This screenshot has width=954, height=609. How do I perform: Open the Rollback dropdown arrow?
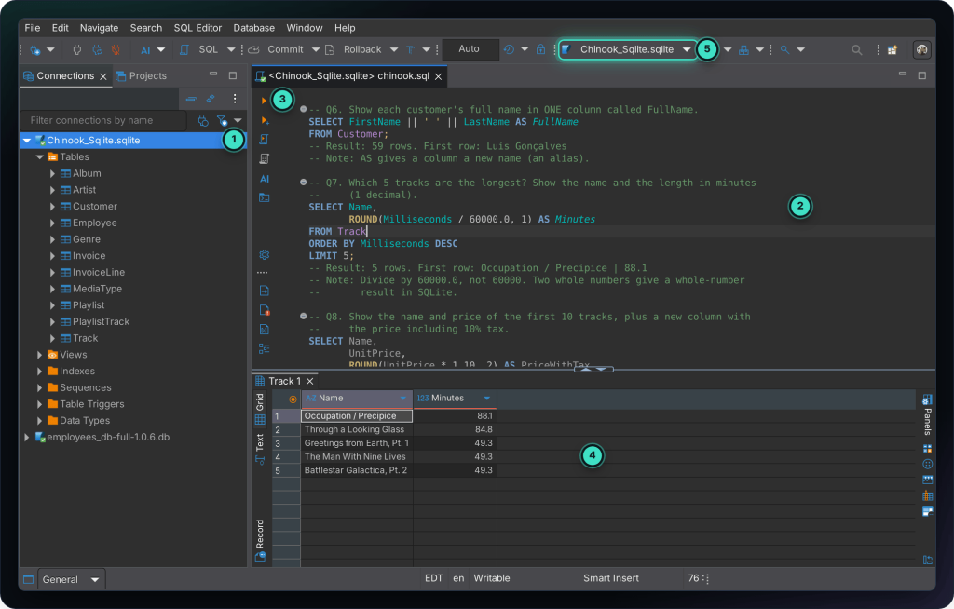[x=394, y=50]
